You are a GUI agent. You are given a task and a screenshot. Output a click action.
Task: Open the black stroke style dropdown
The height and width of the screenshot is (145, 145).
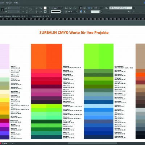62,12
